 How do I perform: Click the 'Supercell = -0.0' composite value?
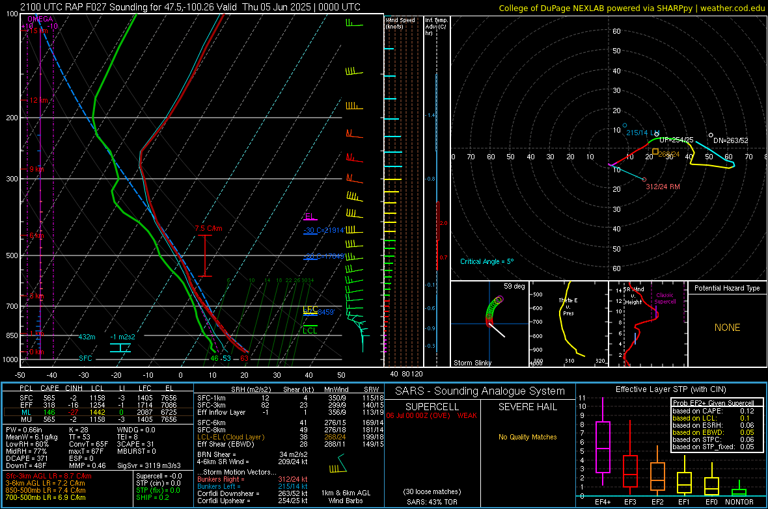159,476
